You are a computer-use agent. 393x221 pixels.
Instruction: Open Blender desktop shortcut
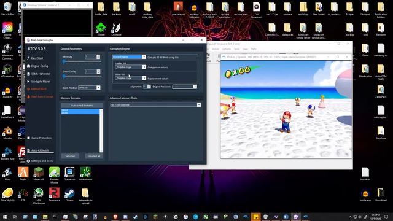point(7,133)
